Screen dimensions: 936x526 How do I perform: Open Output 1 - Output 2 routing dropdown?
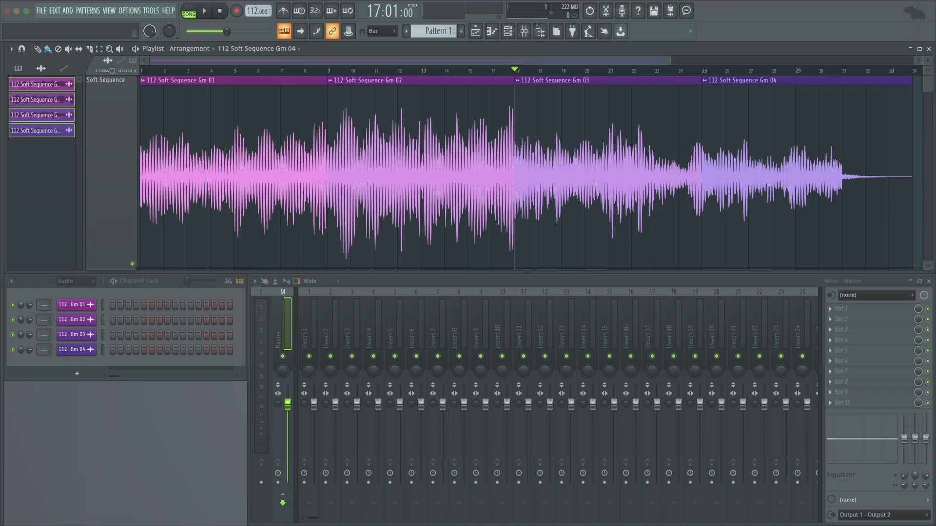pos(883,514)
